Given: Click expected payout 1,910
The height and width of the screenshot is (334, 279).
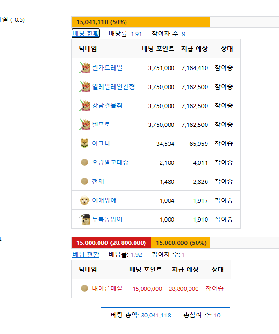Looking at the screenshot, I should (x=200, y=220).
